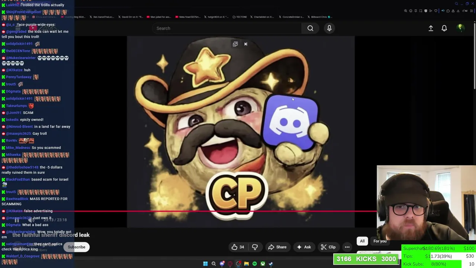This screenshot has width=476, height=268.
Task: Focus the YouTube Search field
Action: tap(227, 28)
